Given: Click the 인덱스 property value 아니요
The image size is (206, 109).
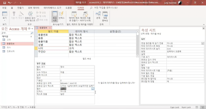Looking at the screenshot, I should [77, 91].
